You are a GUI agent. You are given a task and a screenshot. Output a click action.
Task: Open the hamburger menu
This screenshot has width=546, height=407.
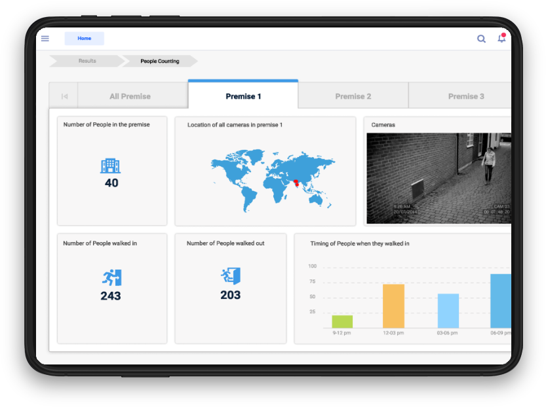click(45, 39)
